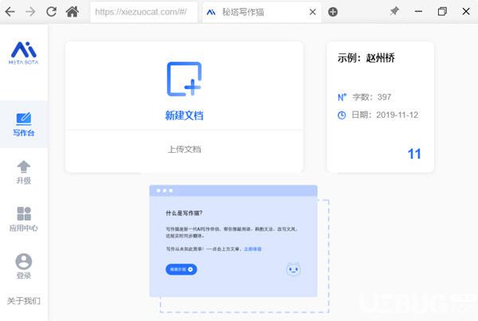Click the date clock icon
The image size is (478, 321).
(x=342, y=115)
